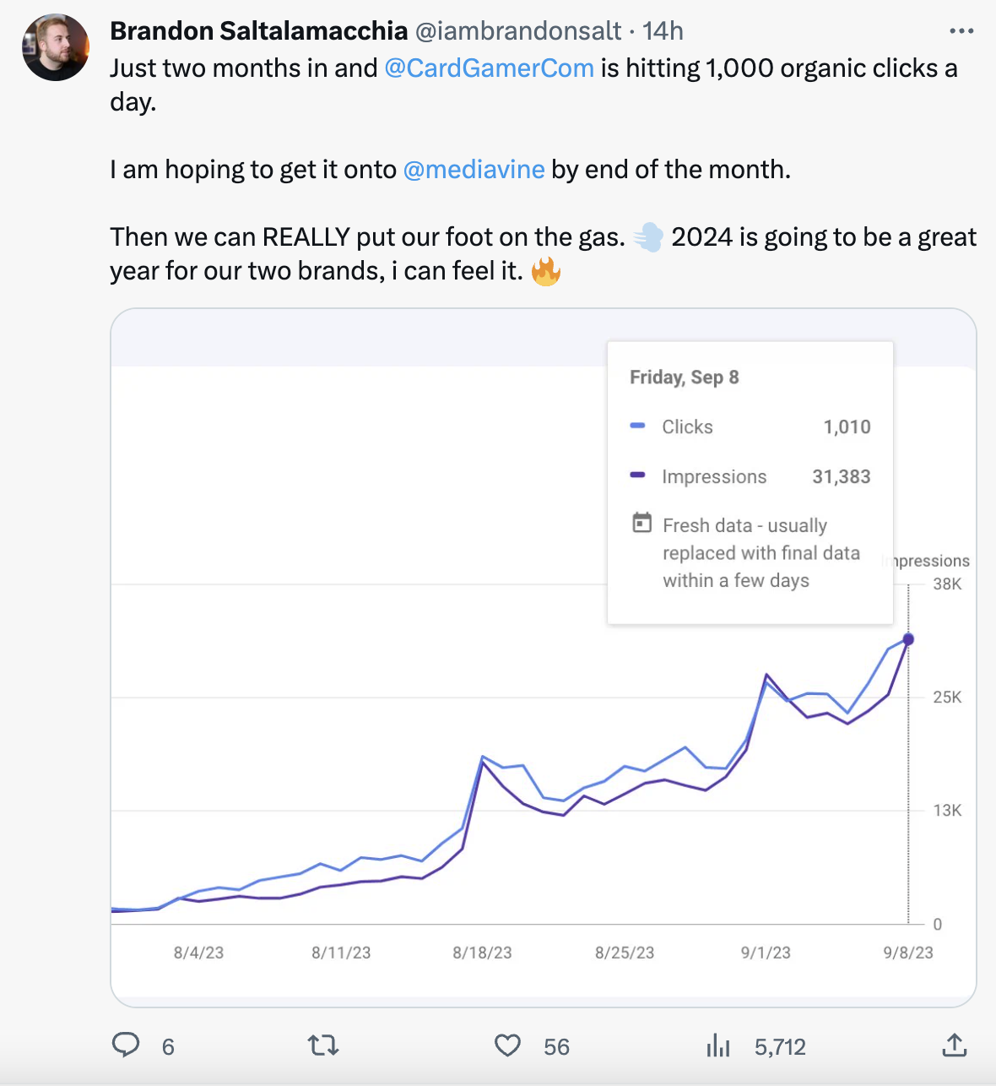Click the 5,712 views count
The width and height of the screenshot is (996, 1086).
(780, 1047)
